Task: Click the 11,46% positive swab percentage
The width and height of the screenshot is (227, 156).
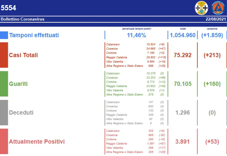Action: (x=136, y=35)
